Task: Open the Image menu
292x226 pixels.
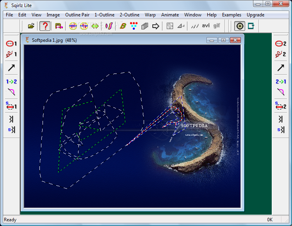Action: click(53, 15)
